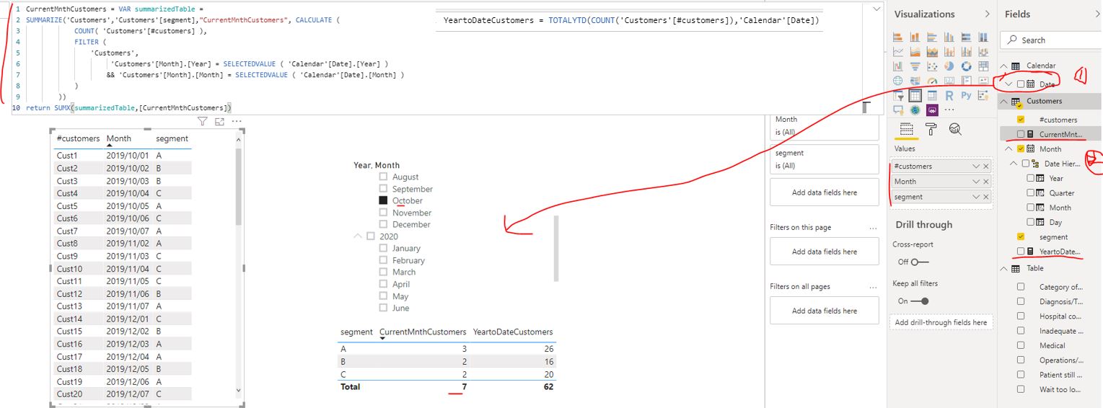Collapse the Customers table in Fields

click(1004, 102)
